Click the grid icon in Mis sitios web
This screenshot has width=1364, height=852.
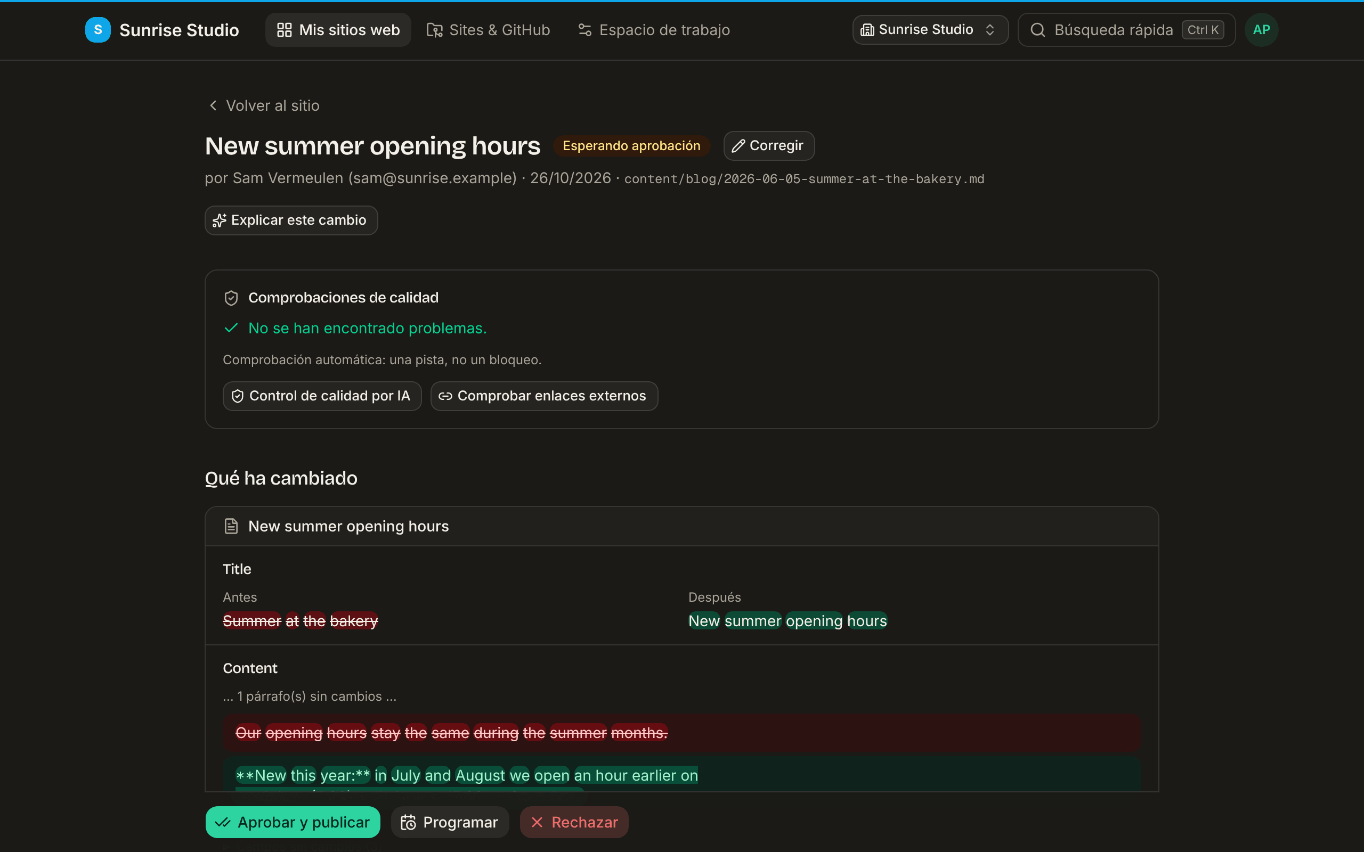click(284, 30)
